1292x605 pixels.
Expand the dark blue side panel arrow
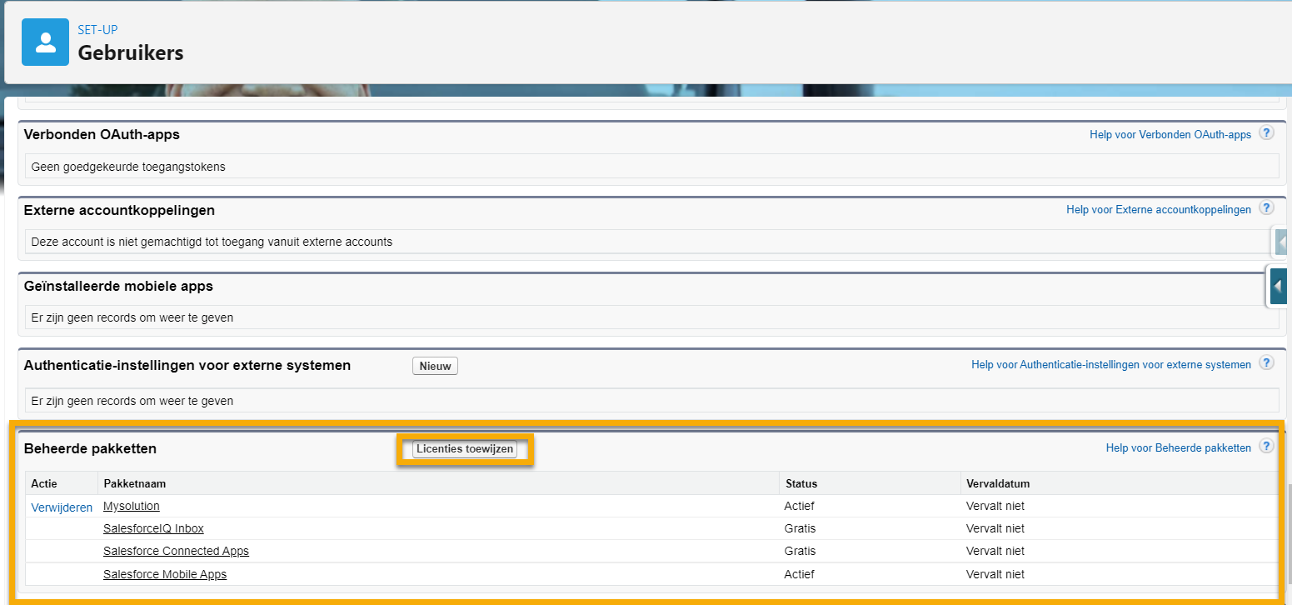pos(1279,287)
